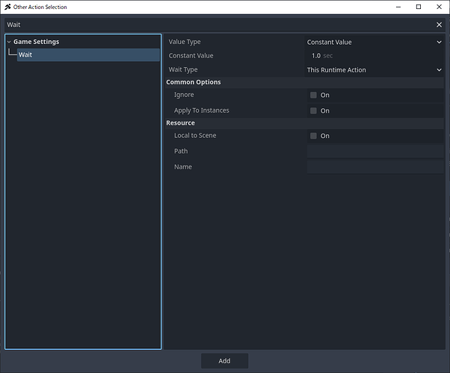
Task: Open the Wait Type dropdown
Action: [375, 70]
